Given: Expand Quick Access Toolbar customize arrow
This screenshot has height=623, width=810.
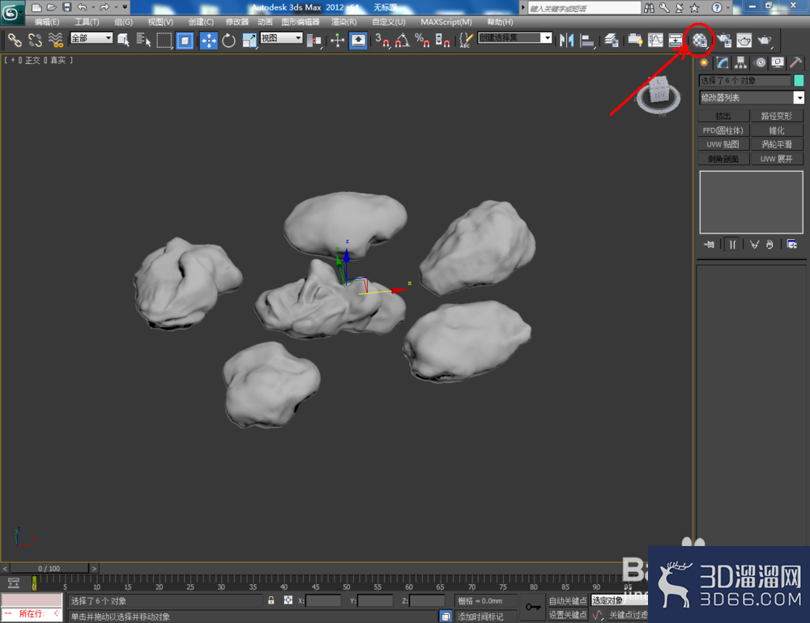Looking at the screenshot, I should [125, 7].
